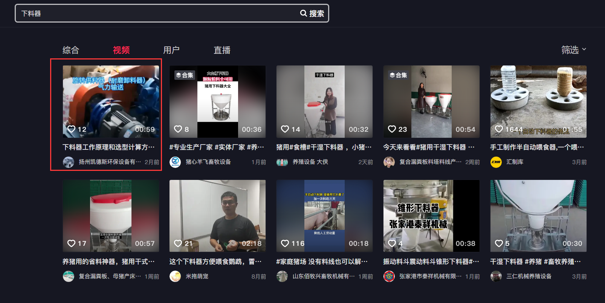
Task: Open 张家港市秦祥机械 avatar
Action: 389,276
